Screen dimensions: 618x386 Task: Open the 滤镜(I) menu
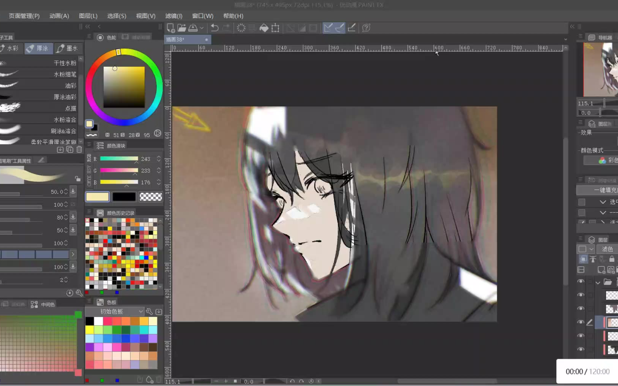(x=173, y=16)
